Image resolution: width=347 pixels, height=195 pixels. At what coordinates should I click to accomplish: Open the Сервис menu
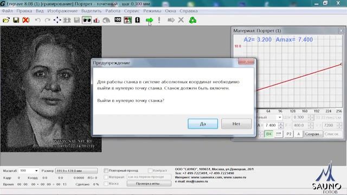(132, 11)
